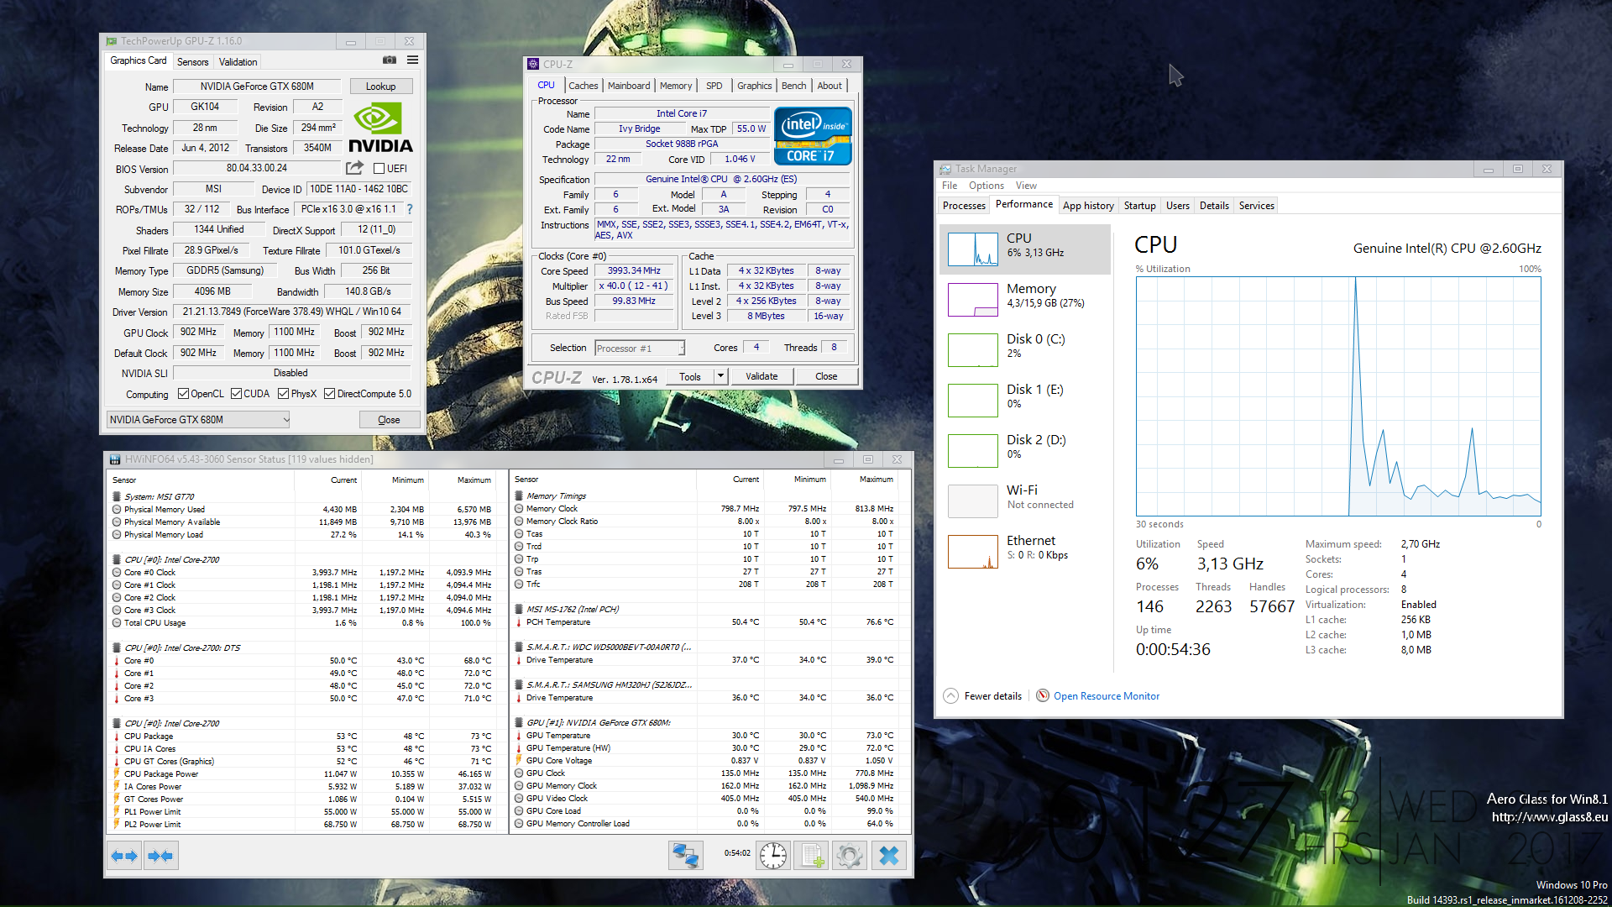Collapse 'GPU [#1]: NVIDIA GeForce GTX 680M' group
This screenshot has width=1612, height=907.
coord(519,722)
